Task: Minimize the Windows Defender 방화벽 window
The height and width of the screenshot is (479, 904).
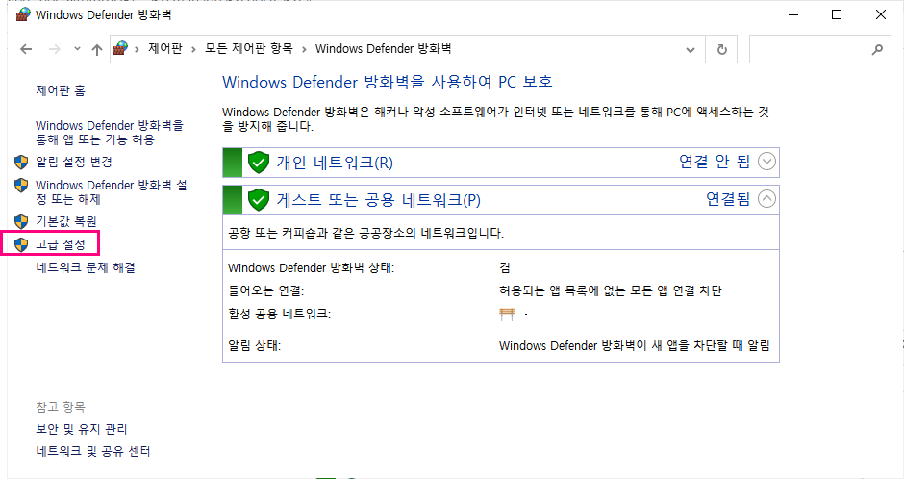Action: click(793, 14)
